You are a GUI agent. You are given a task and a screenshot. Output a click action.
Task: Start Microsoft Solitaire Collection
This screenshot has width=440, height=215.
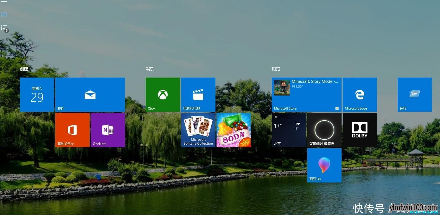click(198, 130)
